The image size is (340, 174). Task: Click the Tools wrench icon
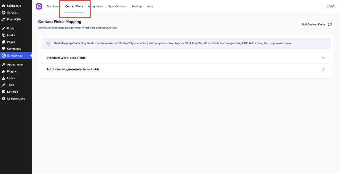(x=3, y=85)
